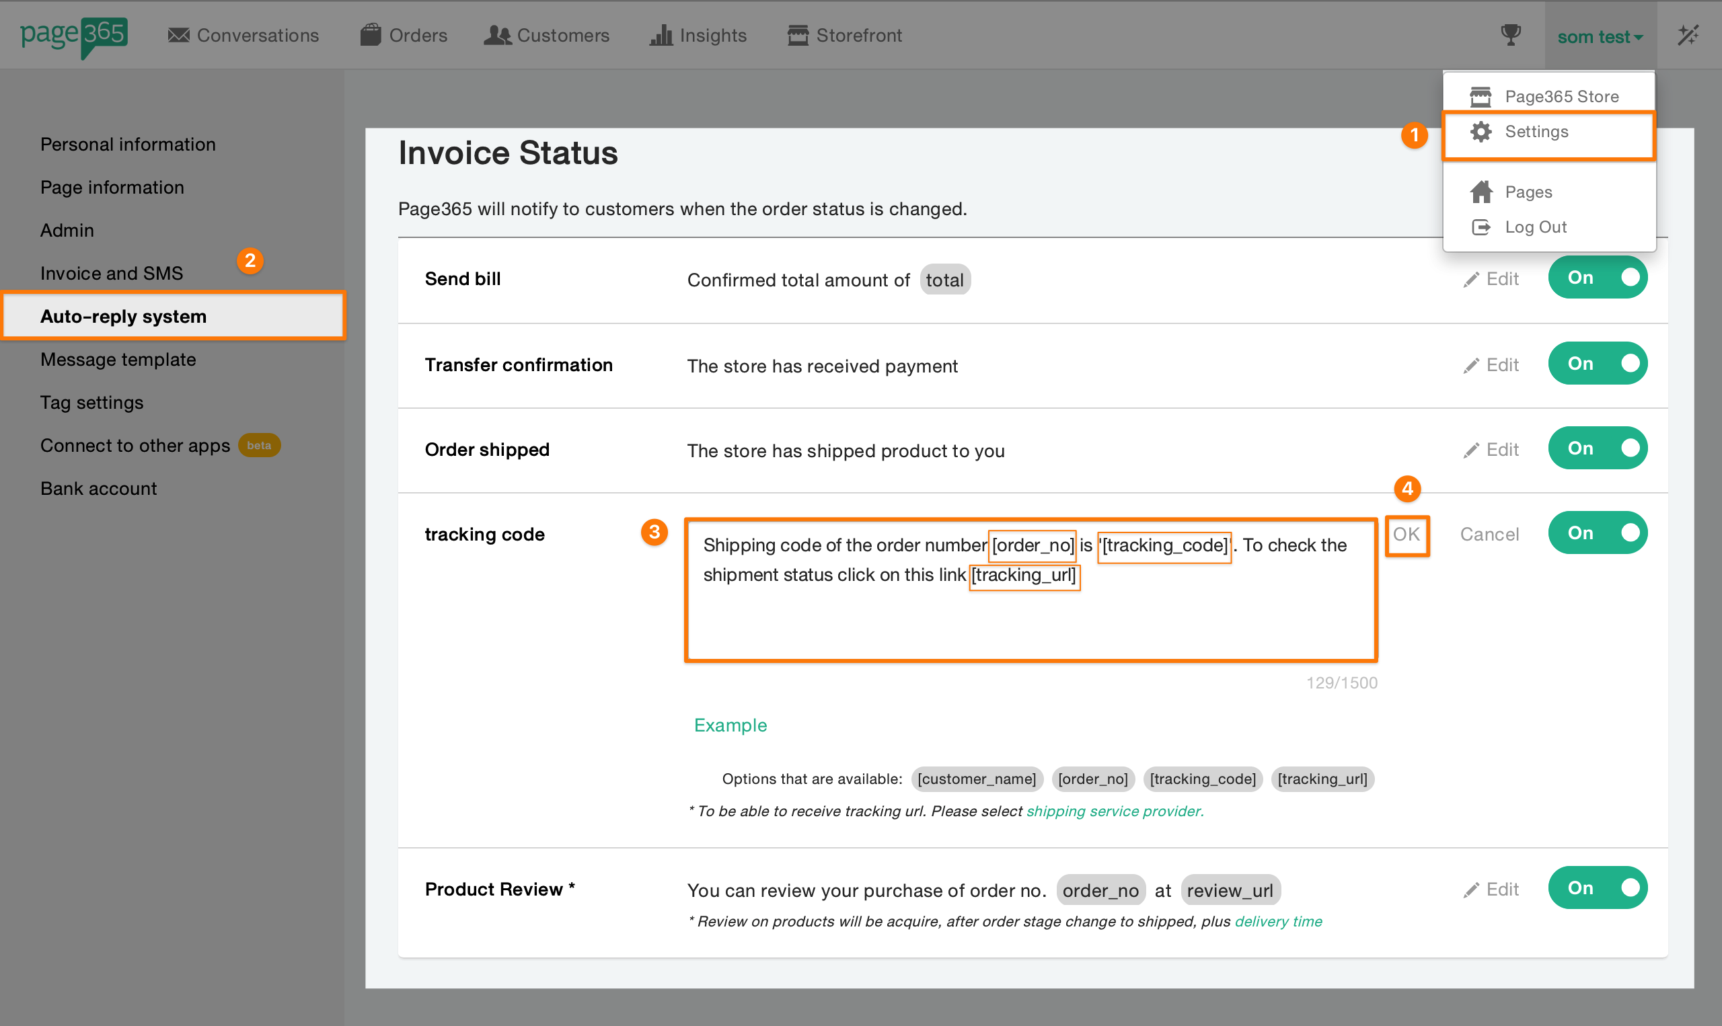Click the Log Out icon
The image size is (1722, 1026).
pyautogui.click(x=1481, y=227)
